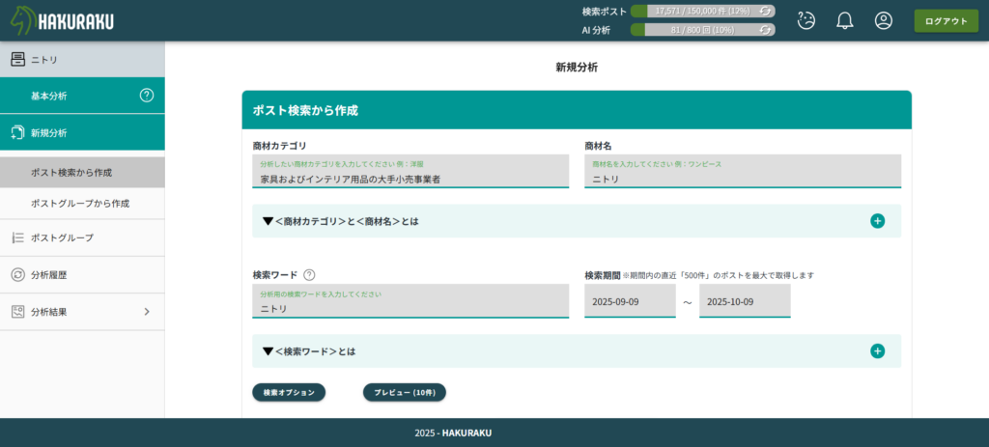The image size is (989, 447).
Task: Click the start date field 2025-09-09
Action: [x=630, y=301]
